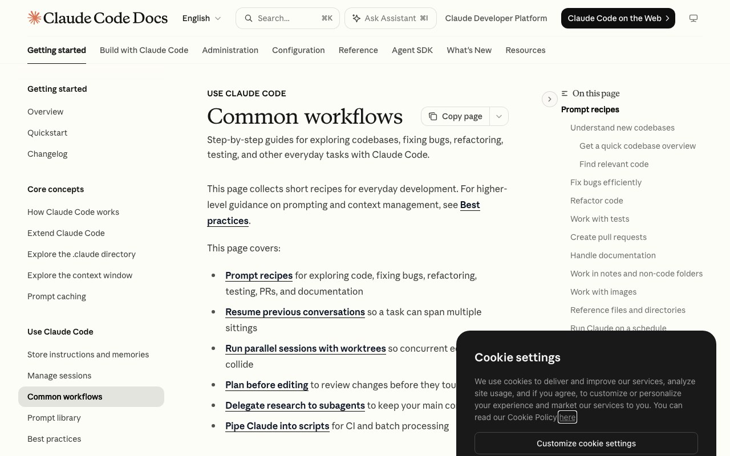The image size is (730, 456).
Task: Open Resume previous conversations link
Action: coord(295,312)
